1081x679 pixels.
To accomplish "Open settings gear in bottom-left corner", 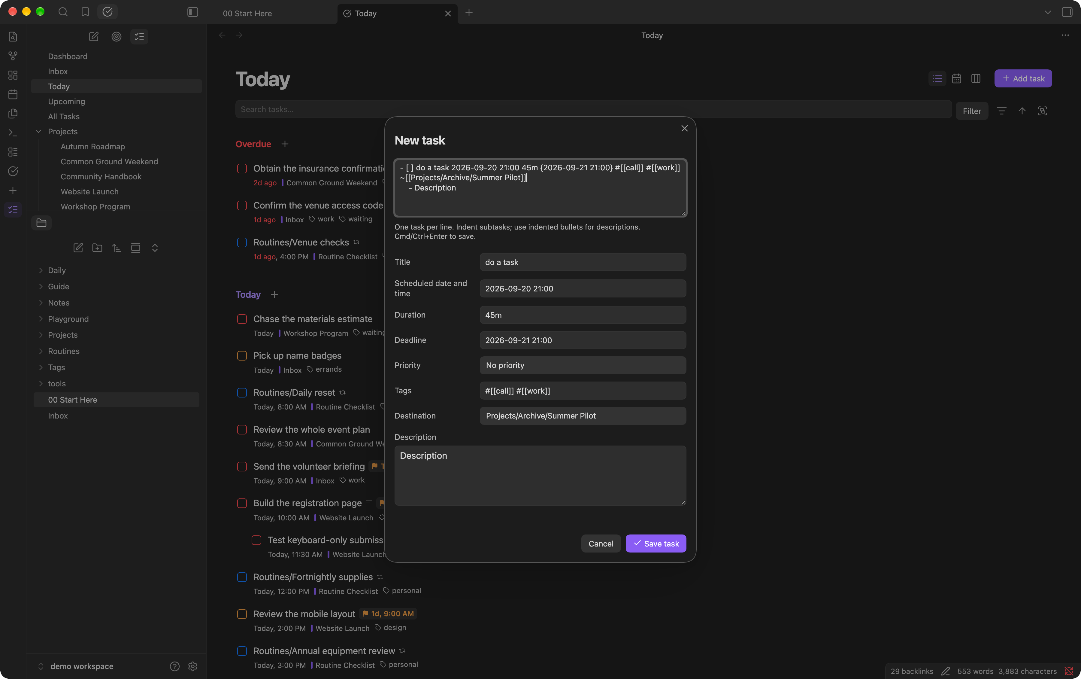I will coord(193,666).
